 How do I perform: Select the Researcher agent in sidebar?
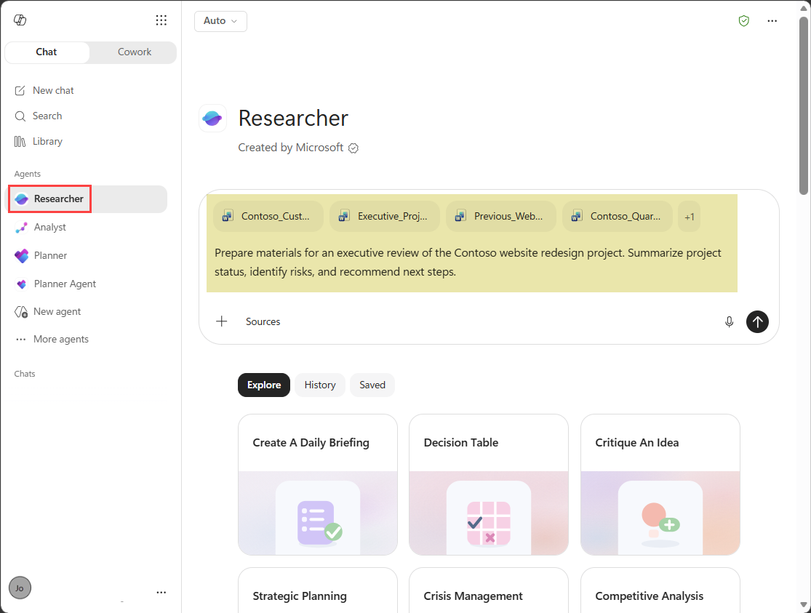click(86, 199)
